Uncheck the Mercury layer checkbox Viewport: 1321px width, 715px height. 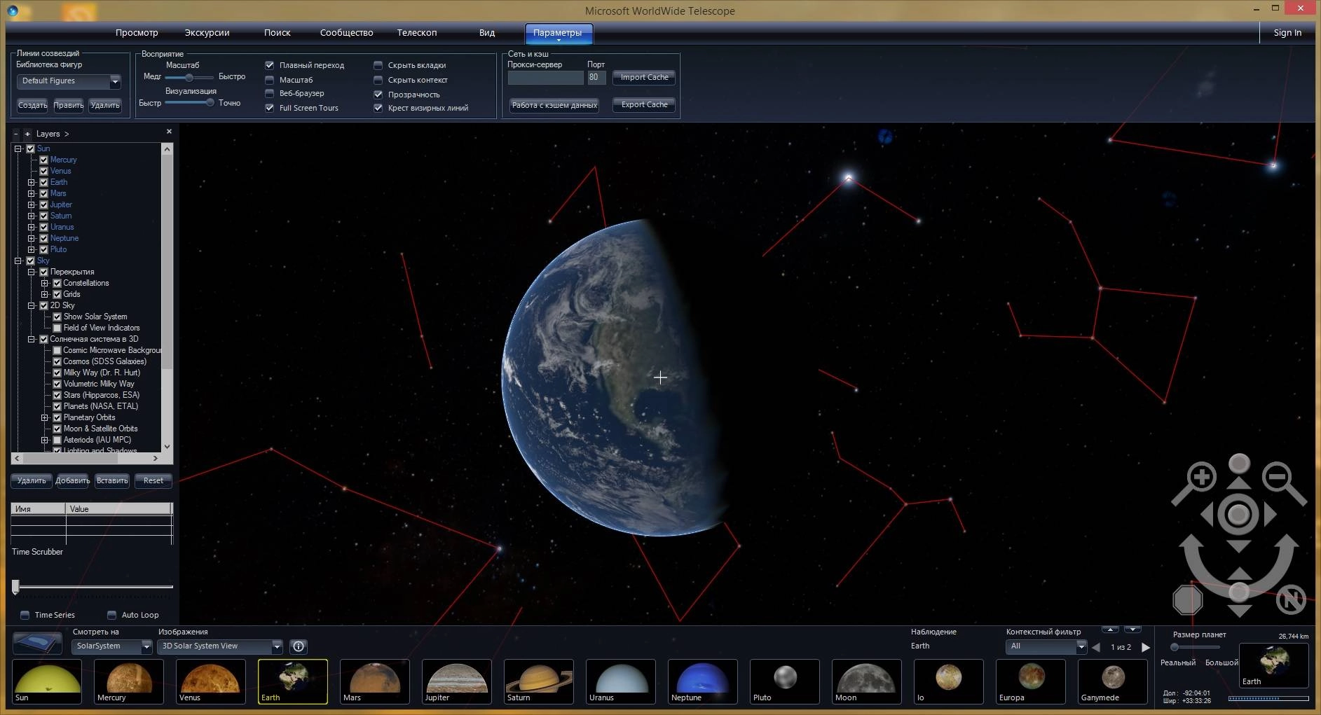point(43,160)
